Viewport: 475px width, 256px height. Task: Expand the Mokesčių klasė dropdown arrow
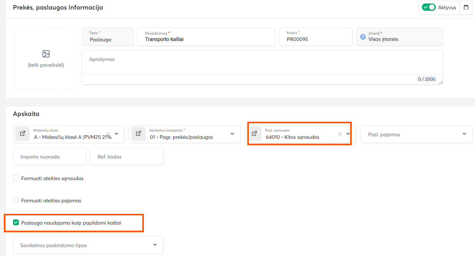click(116, 134)
